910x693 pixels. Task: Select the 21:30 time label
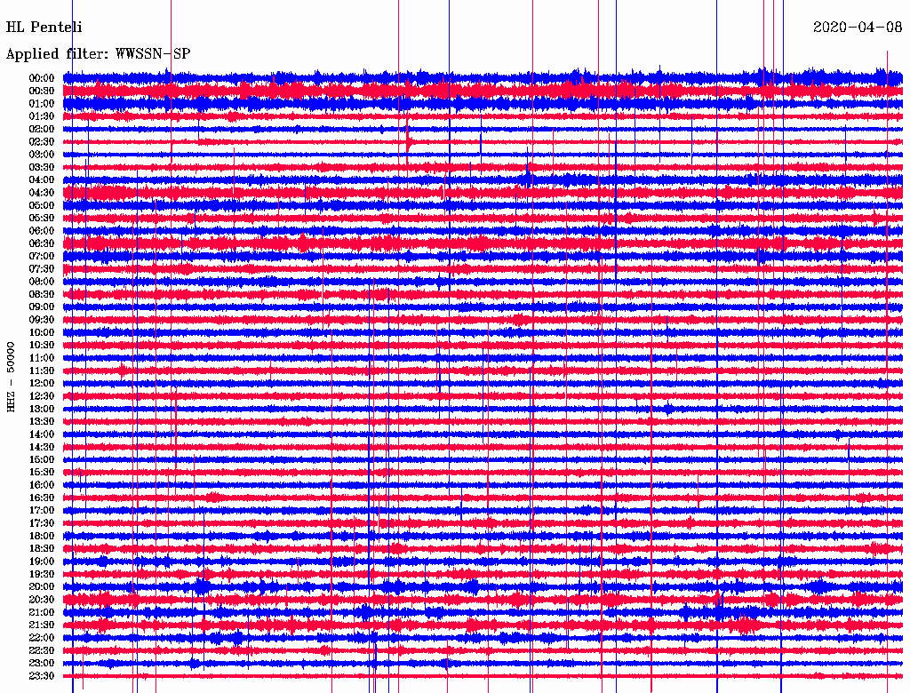42,625
